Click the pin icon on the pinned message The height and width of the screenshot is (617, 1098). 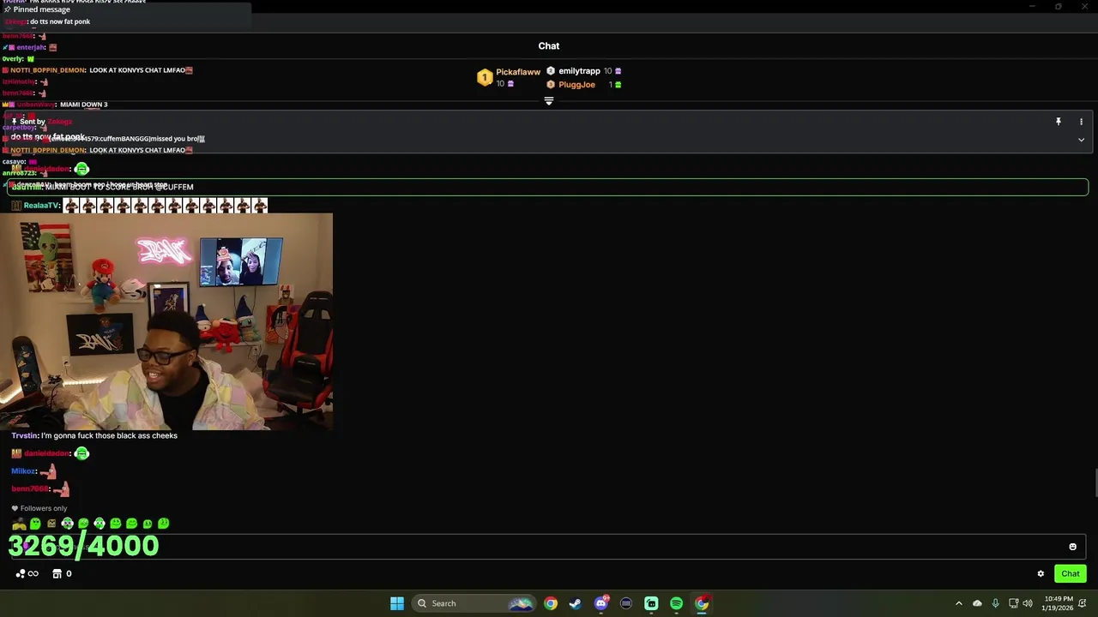(1059, 122)
